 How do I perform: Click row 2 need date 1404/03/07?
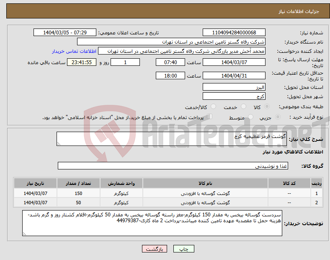(35, 203)
